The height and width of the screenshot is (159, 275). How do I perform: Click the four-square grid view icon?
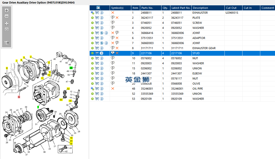7,24
